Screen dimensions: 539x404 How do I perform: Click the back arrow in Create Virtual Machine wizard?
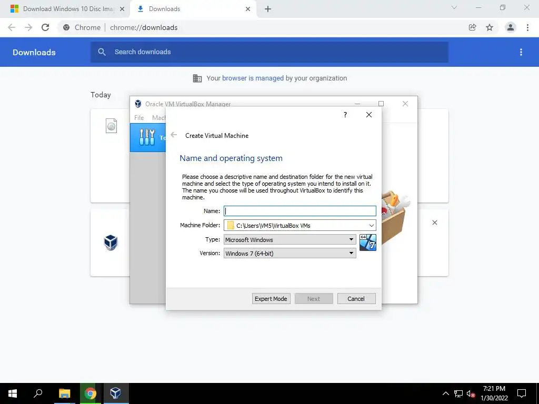[x=174, y=135]
